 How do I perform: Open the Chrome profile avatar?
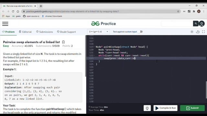199,12
